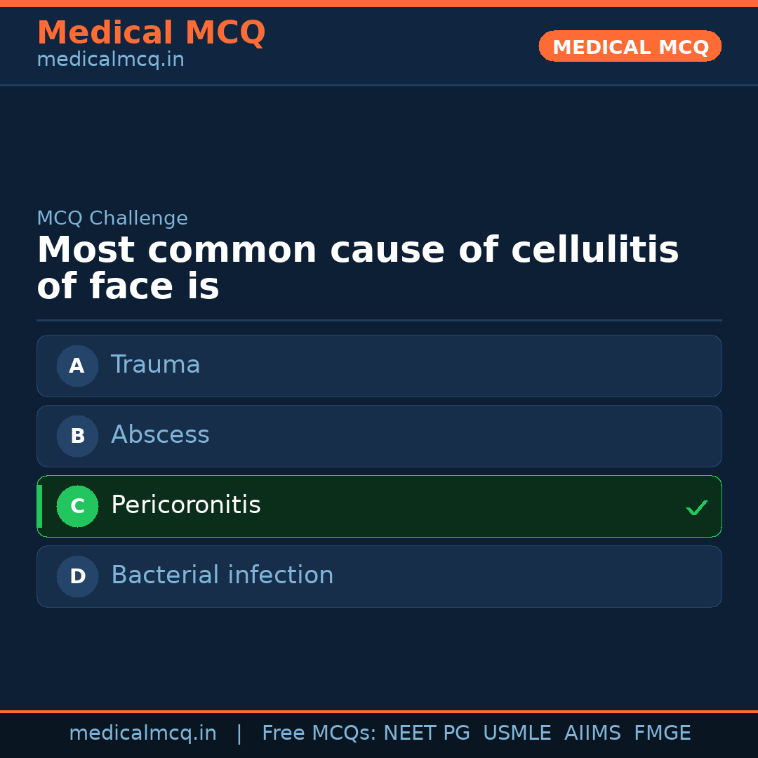Click the orange MEDICAL MCQ badge
This screenshot has width=758, height=758.
click(x=630, y=46)
